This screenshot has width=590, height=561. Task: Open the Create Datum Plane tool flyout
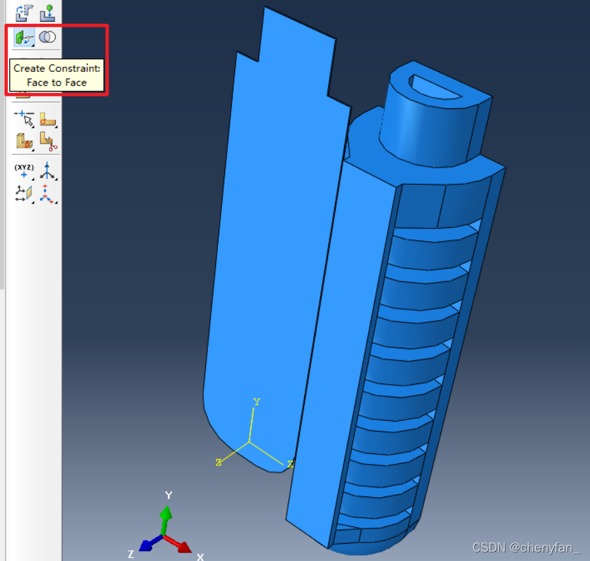[x=24, y=193]
